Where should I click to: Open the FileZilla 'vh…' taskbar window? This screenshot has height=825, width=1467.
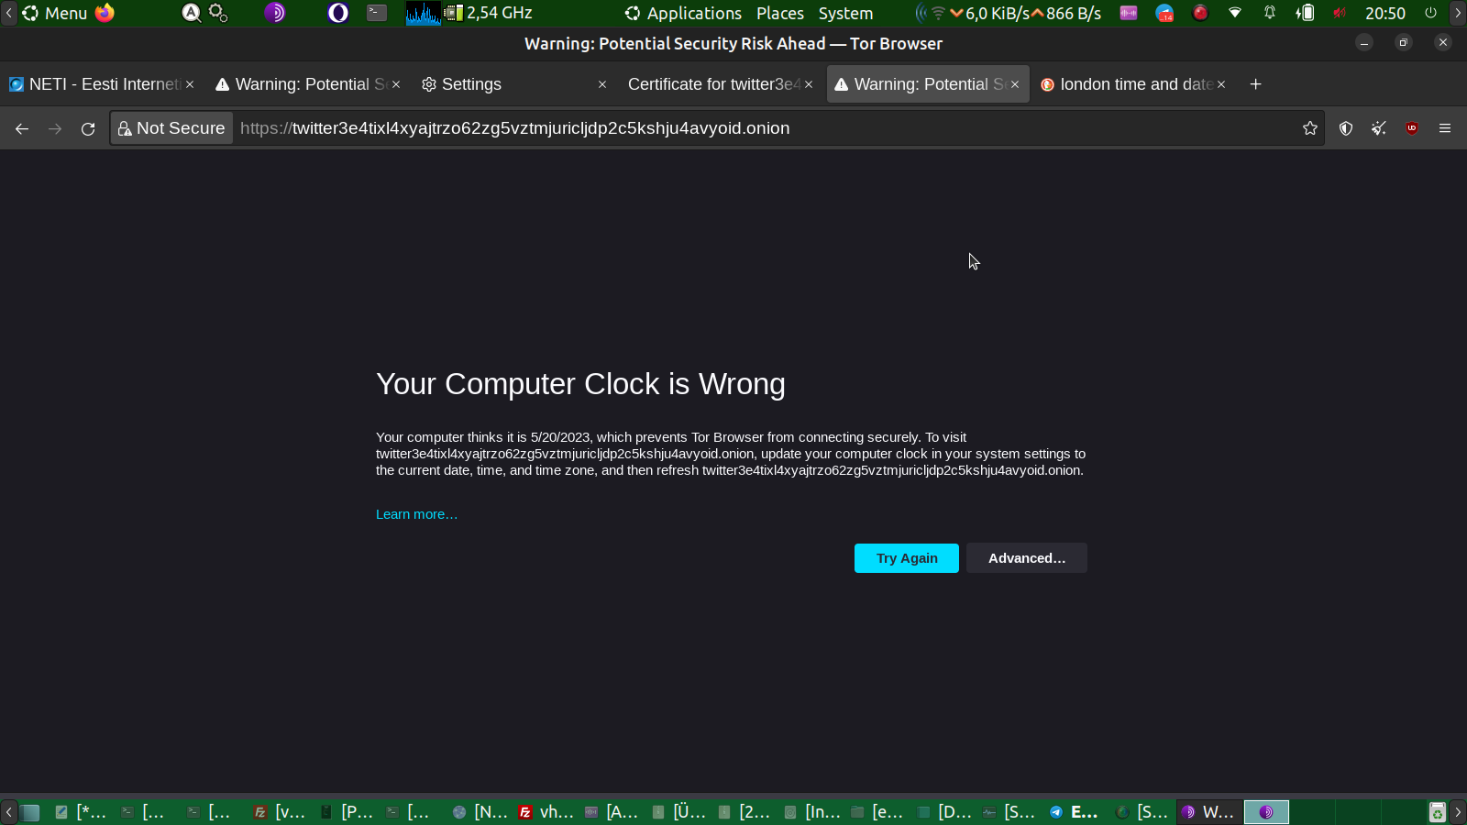pos(546,812)
